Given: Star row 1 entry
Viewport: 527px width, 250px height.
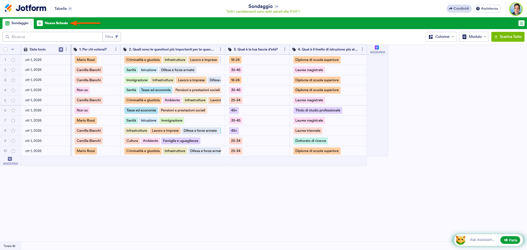Looking at the screenshot, I should pos(13,60).
